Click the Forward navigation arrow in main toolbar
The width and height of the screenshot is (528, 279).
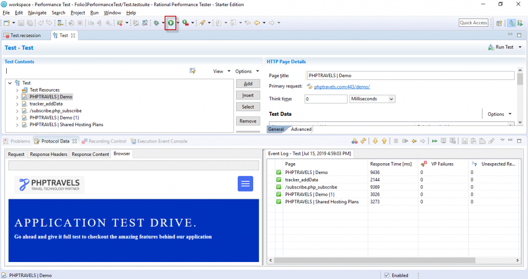point(272,23)
